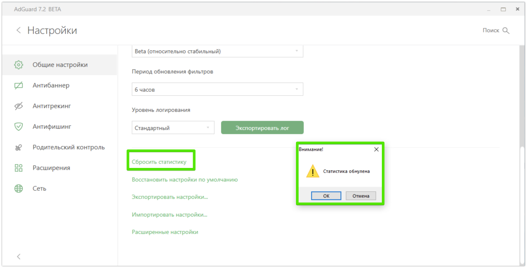Open the Антитрекинг section
Screen dimensions: 527x268
point(59,106)
